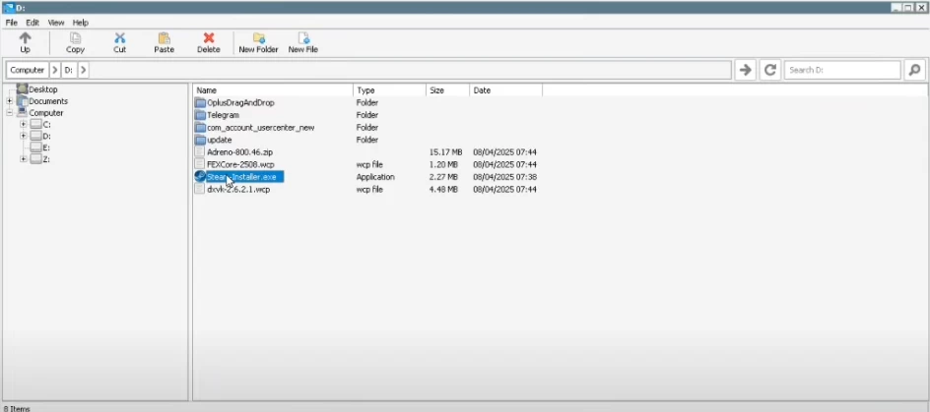Click the Copy toolbar icon
930x412 pixels.
75,38
